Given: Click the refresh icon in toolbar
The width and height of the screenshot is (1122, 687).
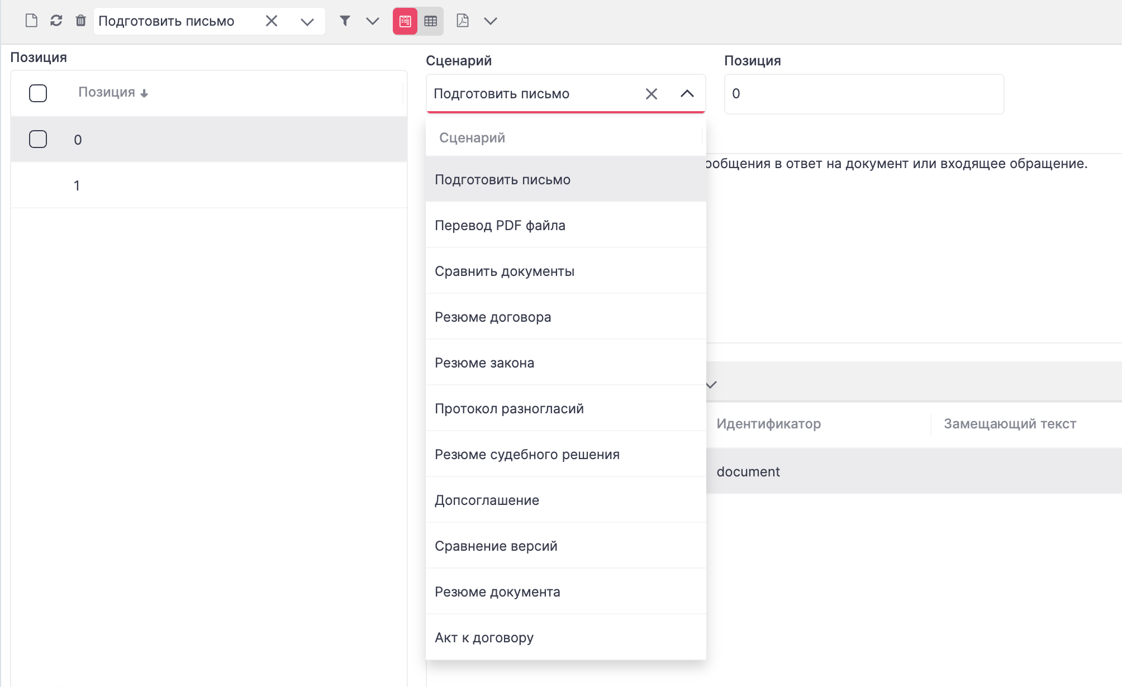Looking at the screenshot, I should click(56, 21).
